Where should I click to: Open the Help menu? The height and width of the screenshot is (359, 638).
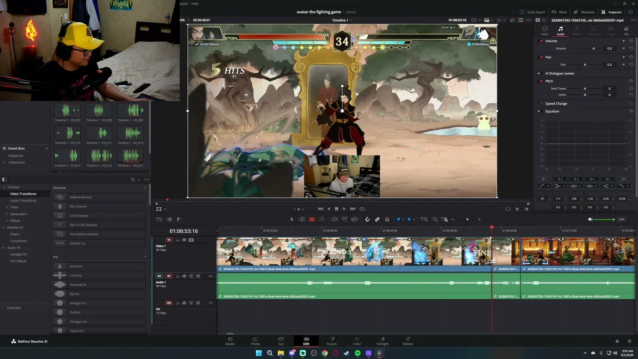[195, 3]
